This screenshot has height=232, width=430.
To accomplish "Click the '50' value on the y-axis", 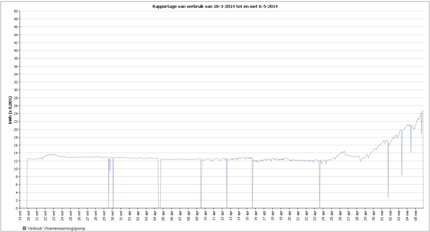I will (15, 11).
